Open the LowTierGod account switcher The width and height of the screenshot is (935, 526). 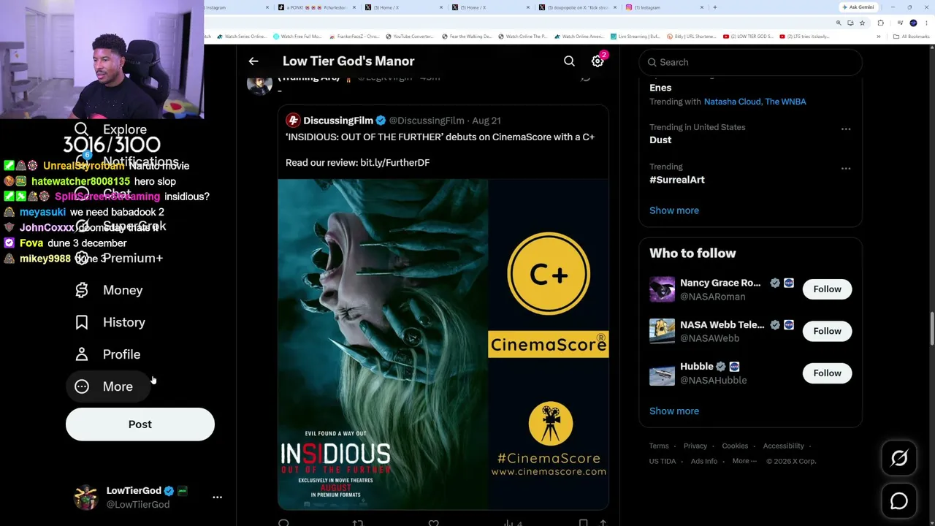148,497
